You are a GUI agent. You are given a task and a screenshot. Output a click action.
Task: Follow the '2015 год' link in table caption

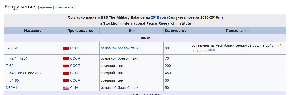158,17
